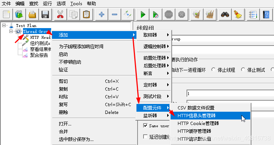
Task: Expand the 逻辑控制器 submenu
Action: pos(153,46)
